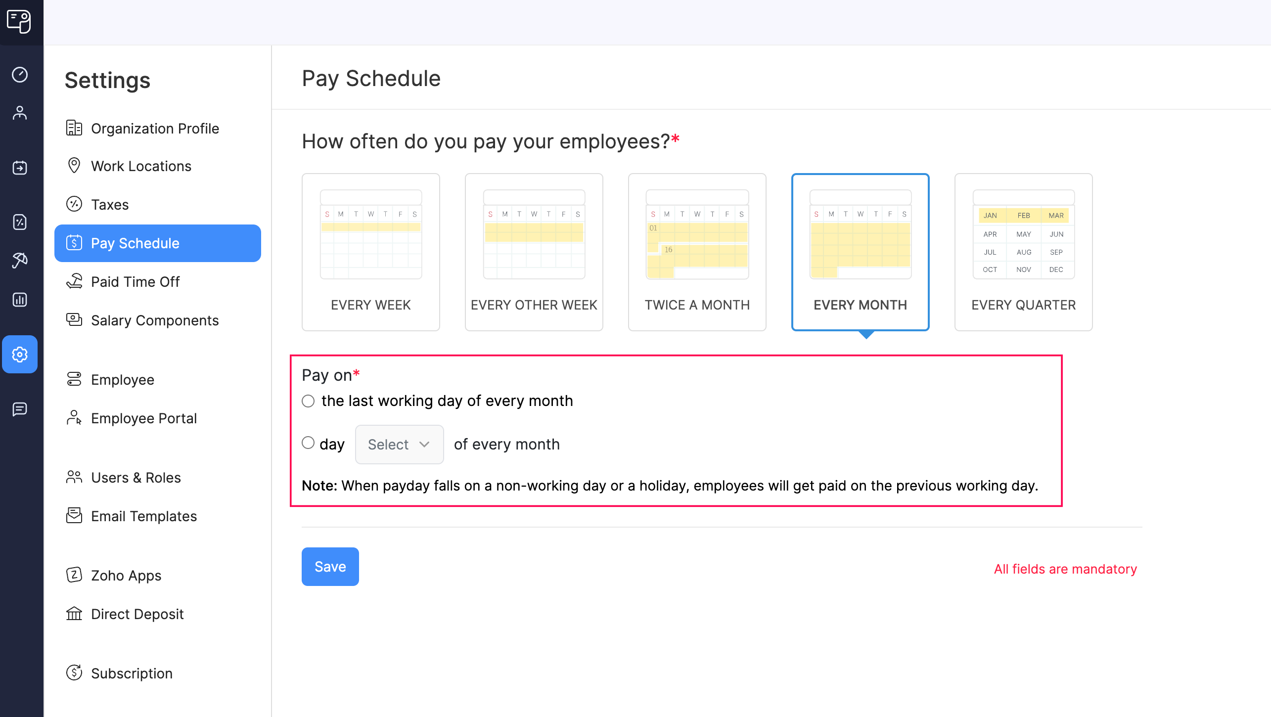
Task: Click the settings gear icon in left rail
Action: click(20, 355)
